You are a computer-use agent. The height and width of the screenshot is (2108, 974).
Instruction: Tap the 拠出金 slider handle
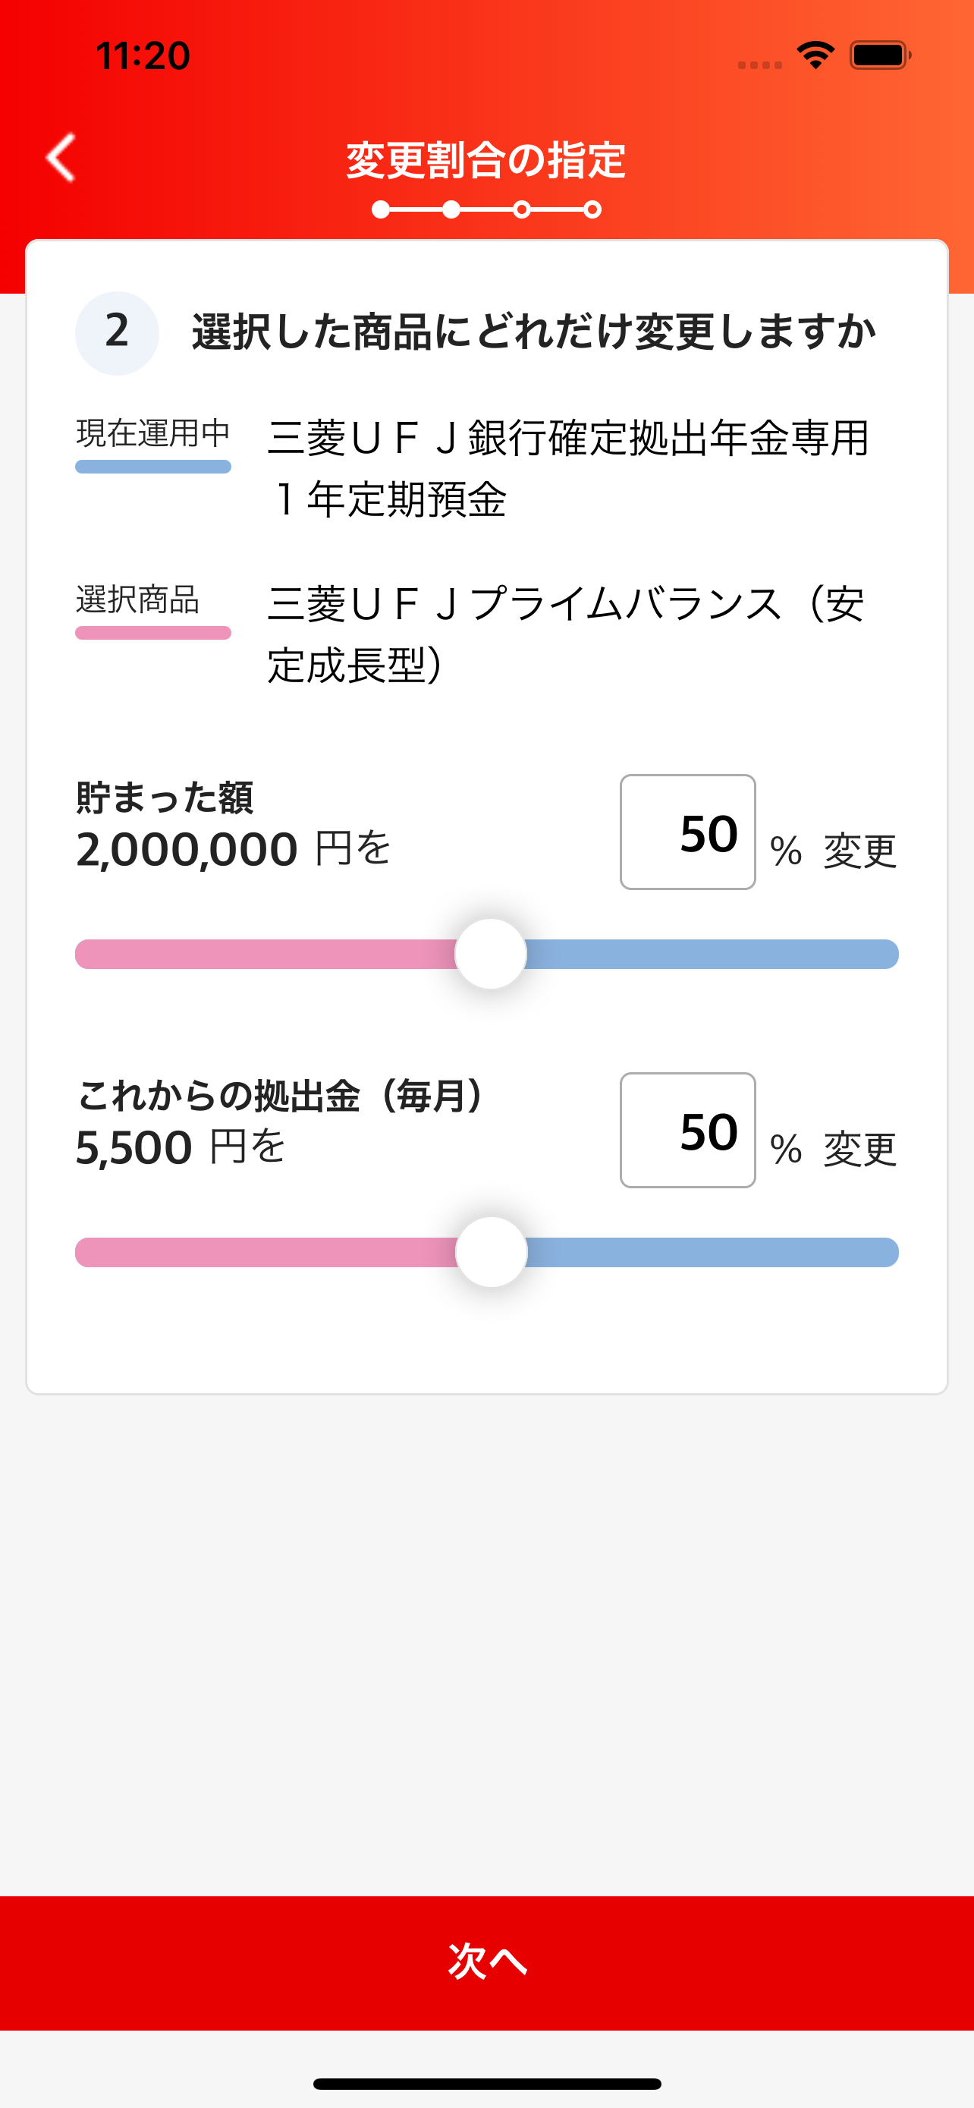(491, 1252)
